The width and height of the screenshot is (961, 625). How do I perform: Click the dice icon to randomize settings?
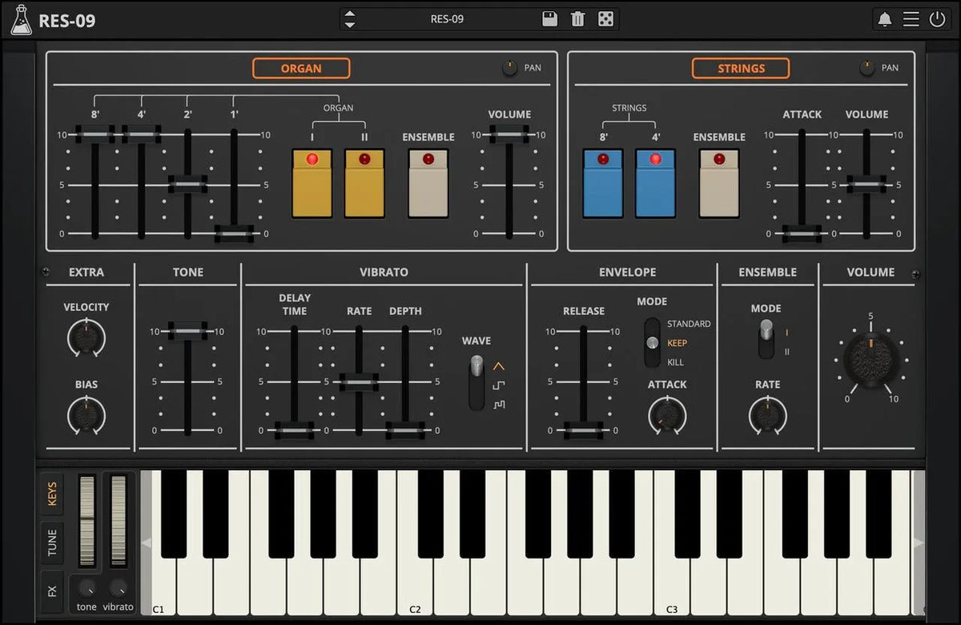point(606,18)
